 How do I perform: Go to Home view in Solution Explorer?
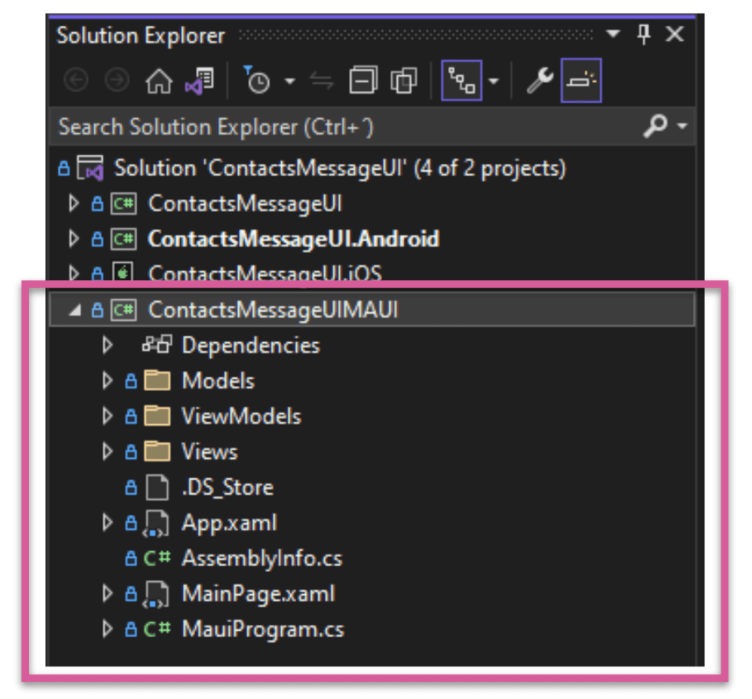(159, 80)
